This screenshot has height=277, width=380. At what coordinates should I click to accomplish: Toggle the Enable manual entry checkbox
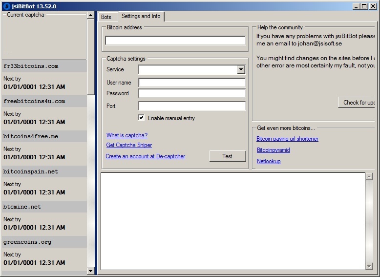click(x=141, y=118)
